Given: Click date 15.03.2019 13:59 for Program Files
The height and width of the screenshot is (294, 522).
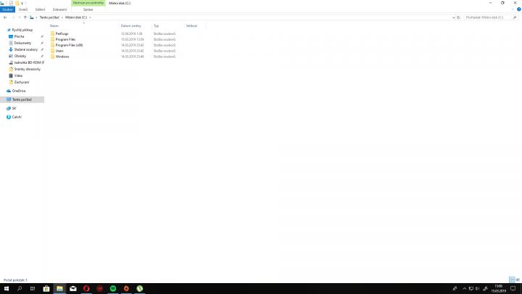Looking at the screenshot, I should [133, 39].
